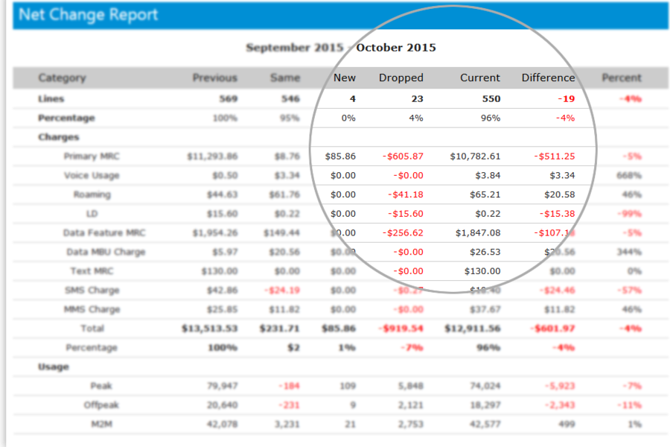Click the Lines row label
Viewport: 670px width, 447px height.
click(51, 99)
